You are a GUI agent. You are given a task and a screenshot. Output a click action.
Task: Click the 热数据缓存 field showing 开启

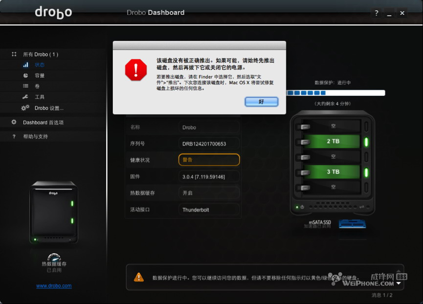(x=209, y=193)
